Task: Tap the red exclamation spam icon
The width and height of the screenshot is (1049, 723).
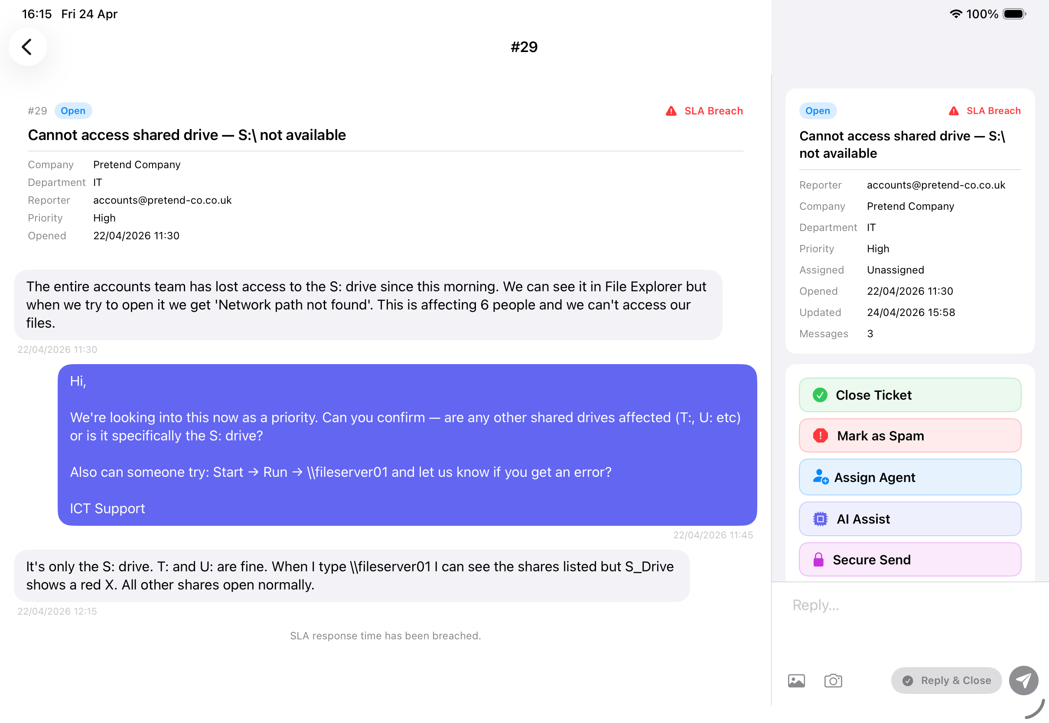Action: pyautogui.click(x=820, y=436)
